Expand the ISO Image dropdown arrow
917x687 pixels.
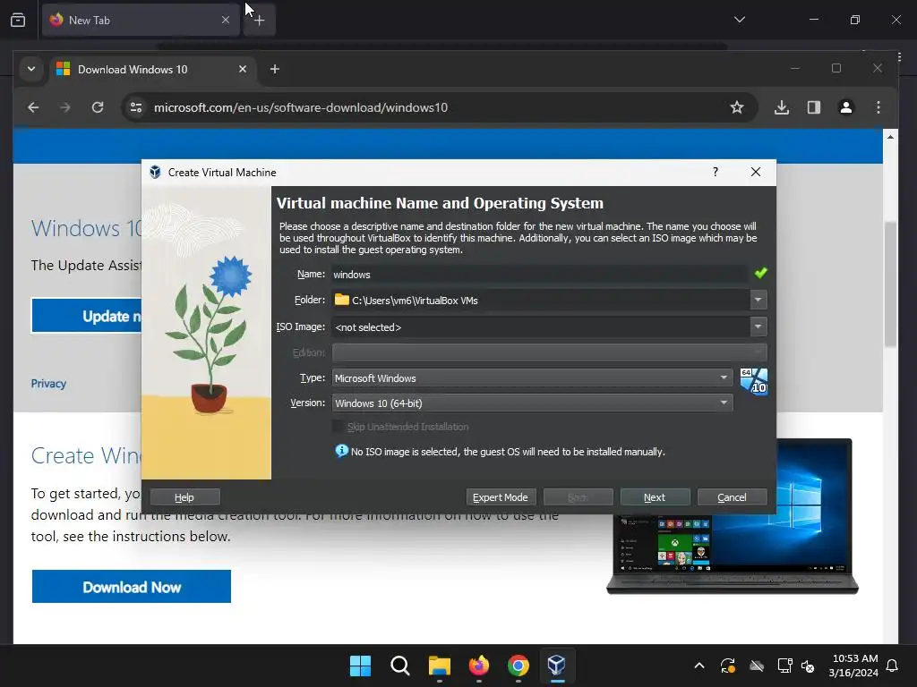click(x=758, y=327)
